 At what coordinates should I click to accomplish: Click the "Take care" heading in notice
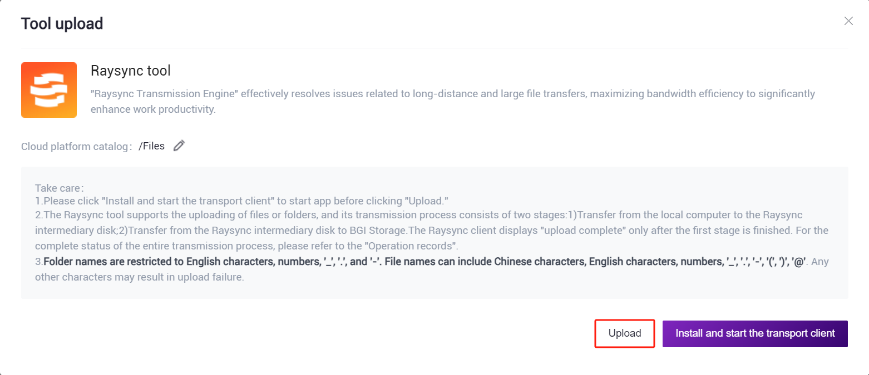tap(58, 188)
